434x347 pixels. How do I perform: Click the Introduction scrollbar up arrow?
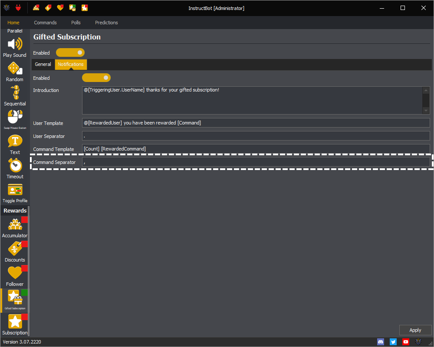click(426, 90)
